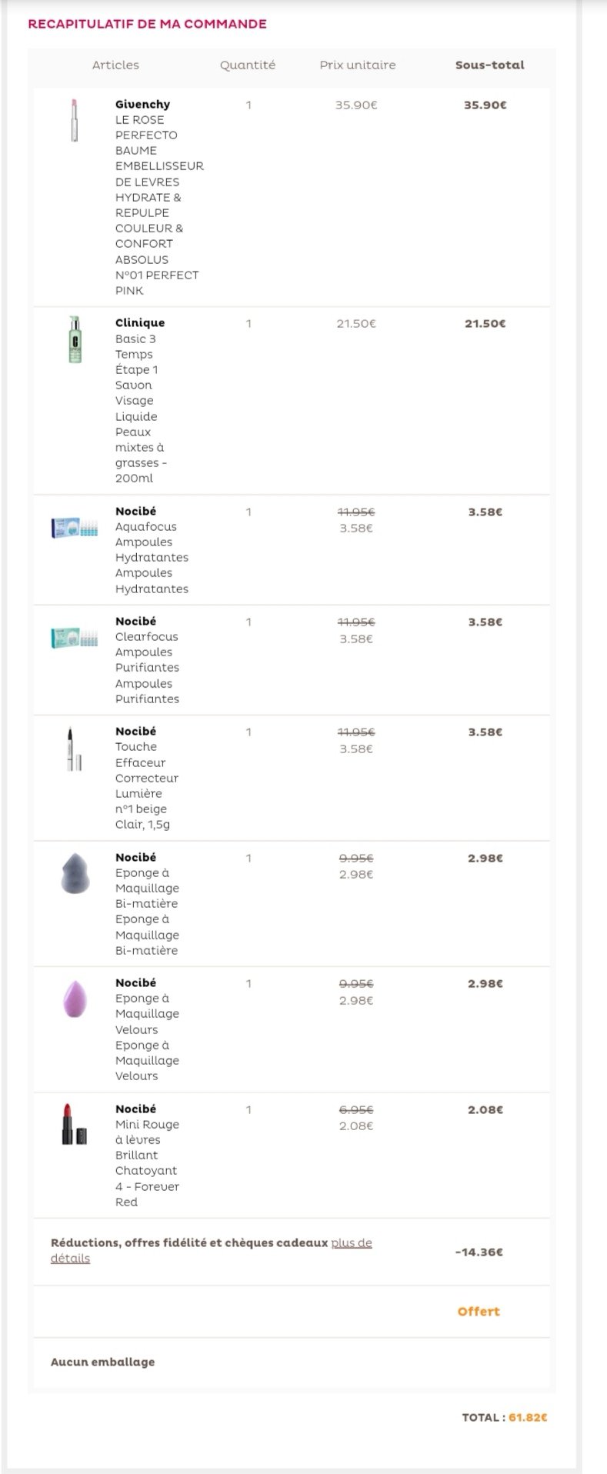Click the purple Velours sponge image
The height and width of the screenshot is (1474, 607).
[75, 999]
